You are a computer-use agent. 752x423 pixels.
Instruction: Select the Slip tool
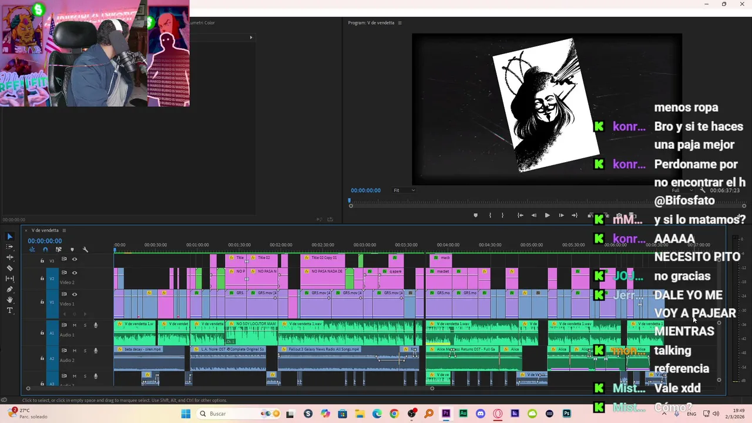coord(9,278)
